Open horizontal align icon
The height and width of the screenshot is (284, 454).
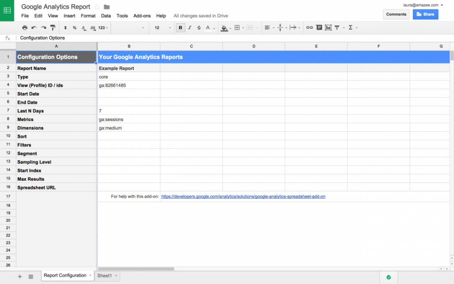(267, 28)
